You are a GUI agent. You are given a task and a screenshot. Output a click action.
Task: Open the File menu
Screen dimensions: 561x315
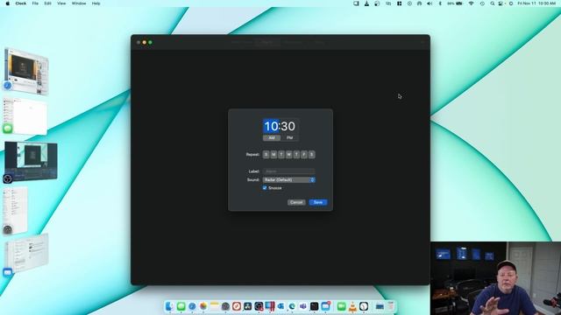click(35, 3)
